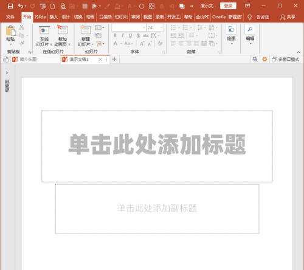Click the 在线幻灯片 online slides icon
The width and height of the screenshot is (304, 270).
(44, 30)
